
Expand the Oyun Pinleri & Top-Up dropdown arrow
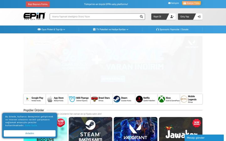(x=64, y=29)
